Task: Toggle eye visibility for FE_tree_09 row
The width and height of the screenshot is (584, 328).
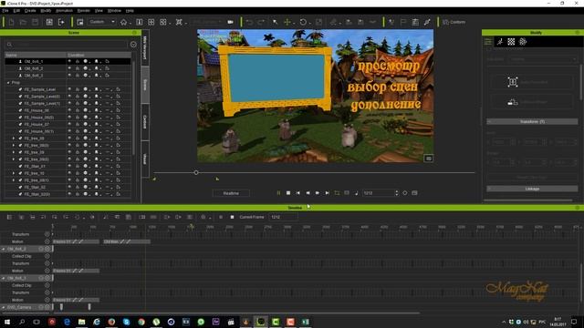Action: click(x=69, y=152)
